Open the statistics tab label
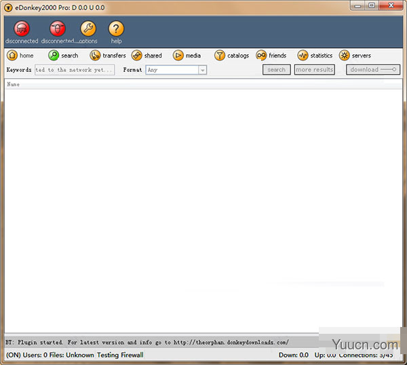Image resolution: width=407 pixels, height=365 pixels. 322,56
